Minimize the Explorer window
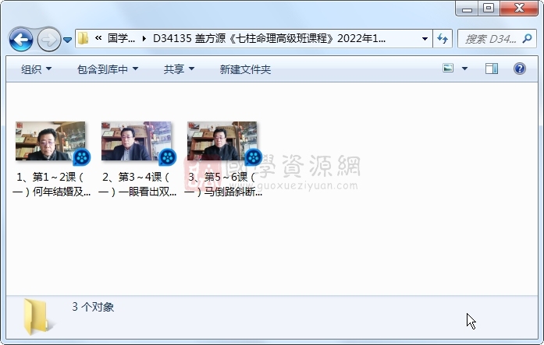 (x=467, y=9)
